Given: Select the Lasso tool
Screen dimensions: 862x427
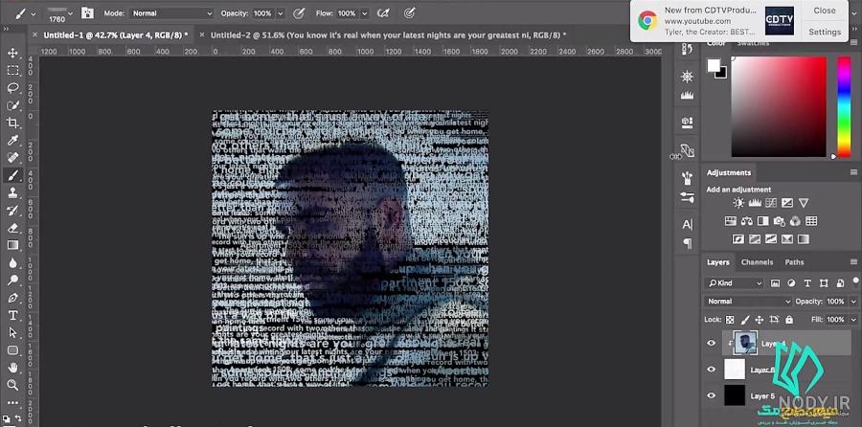Looking at the screenshot, I should (x=12, y=88).
